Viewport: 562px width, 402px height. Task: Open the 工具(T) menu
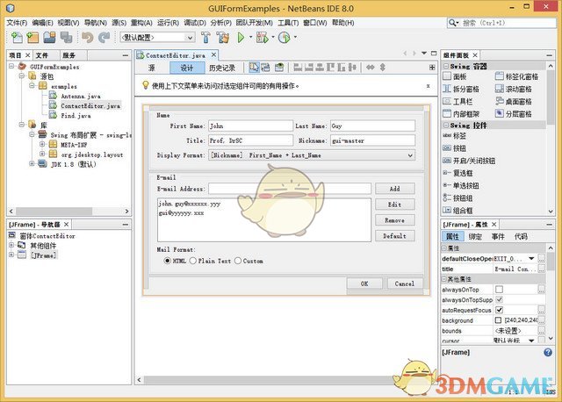point(288,23)
